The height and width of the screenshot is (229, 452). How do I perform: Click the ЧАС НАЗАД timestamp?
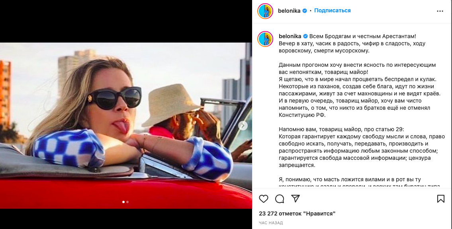pos(271,223)
